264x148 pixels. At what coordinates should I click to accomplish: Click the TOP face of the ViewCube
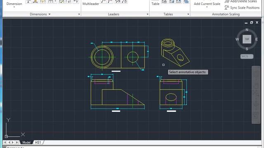(247, 39)
